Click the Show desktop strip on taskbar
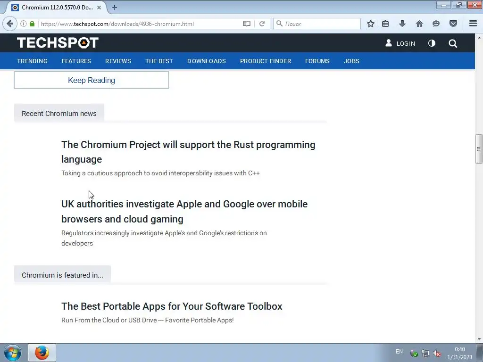 (480, 353)
